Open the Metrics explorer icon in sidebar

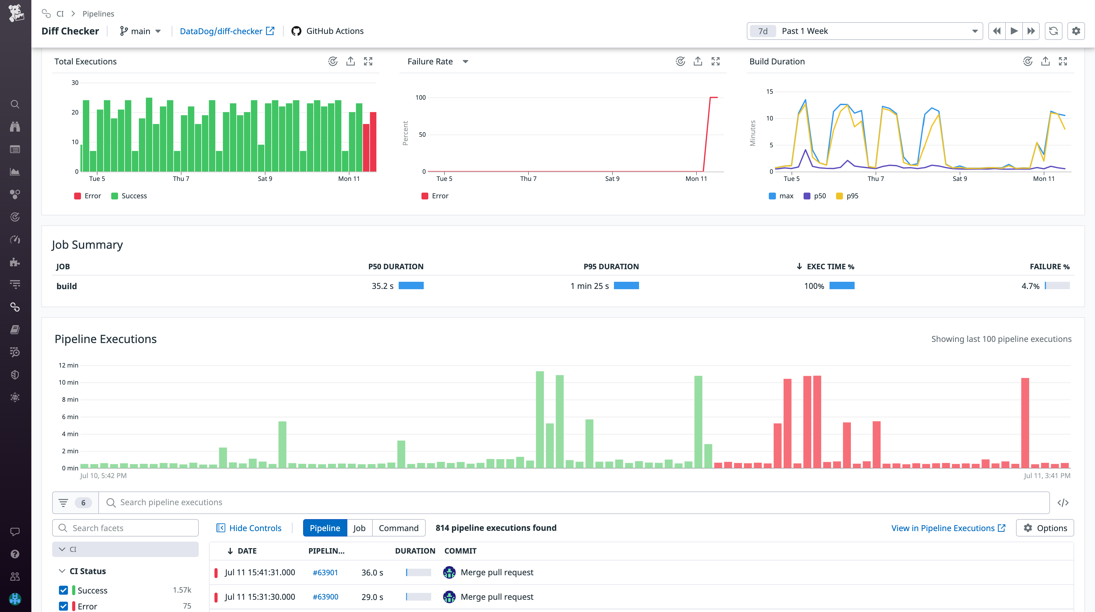click(x=15, y=172)
